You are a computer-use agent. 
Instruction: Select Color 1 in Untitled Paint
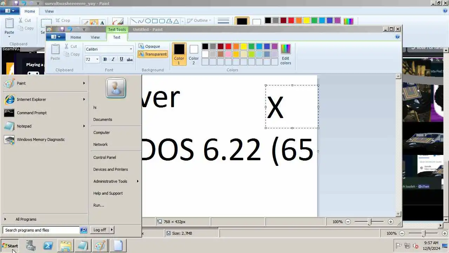[x=179, y=54]
